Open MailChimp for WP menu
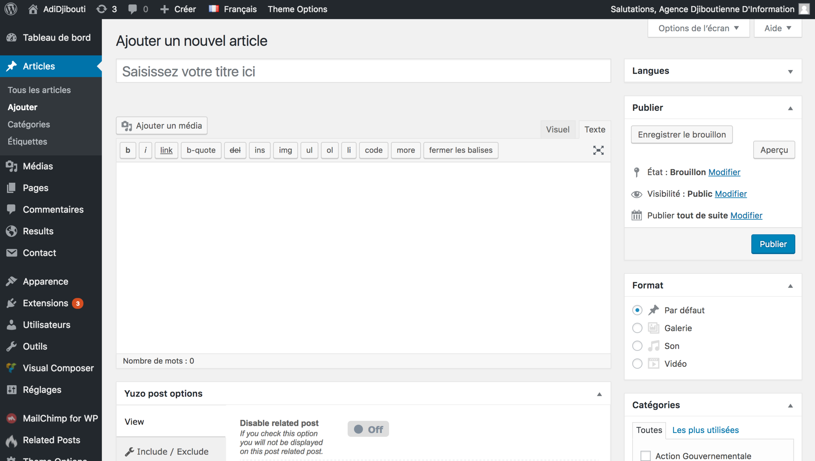Viewport: 815px width, 461px height. [60, 418]
